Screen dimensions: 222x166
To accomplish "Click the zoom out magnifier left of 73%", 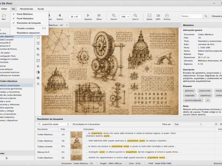I will (x=114, y=15).
